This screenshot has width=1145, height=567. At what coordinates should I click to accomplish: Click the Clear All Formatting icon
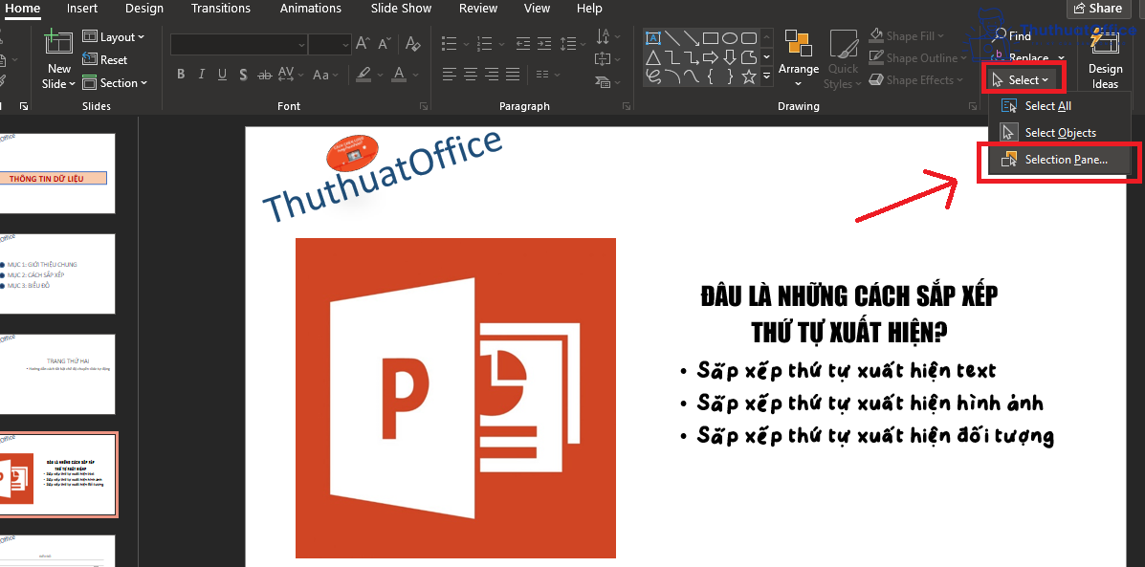(x=412, y=44)
